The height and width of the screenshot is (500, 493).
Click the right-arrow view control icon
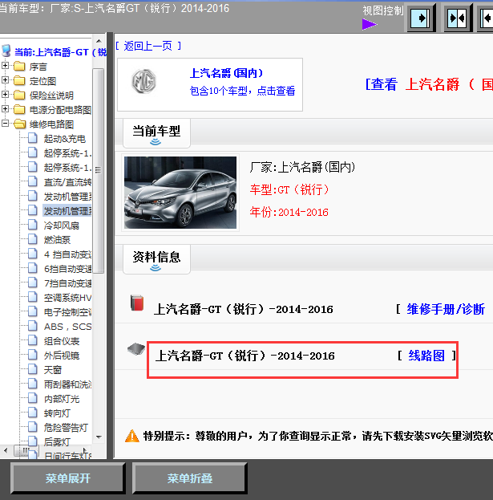pos(420,18)
